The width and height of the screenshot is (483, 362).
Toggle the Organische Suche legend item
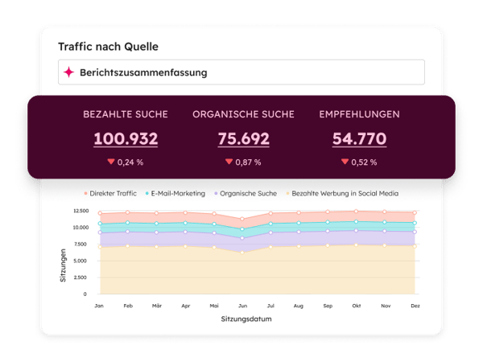pos(246,194)
